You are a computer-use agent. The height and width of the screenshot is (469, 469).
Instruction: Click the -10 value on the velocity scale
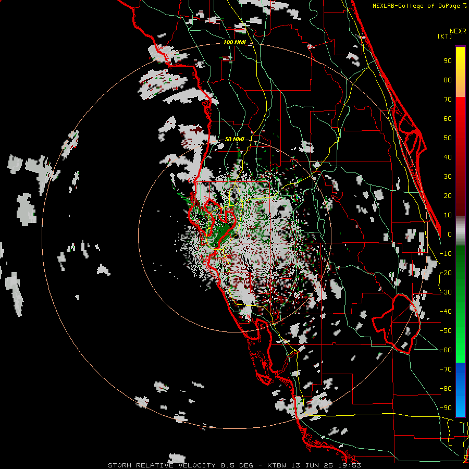(x=446, y=254)
